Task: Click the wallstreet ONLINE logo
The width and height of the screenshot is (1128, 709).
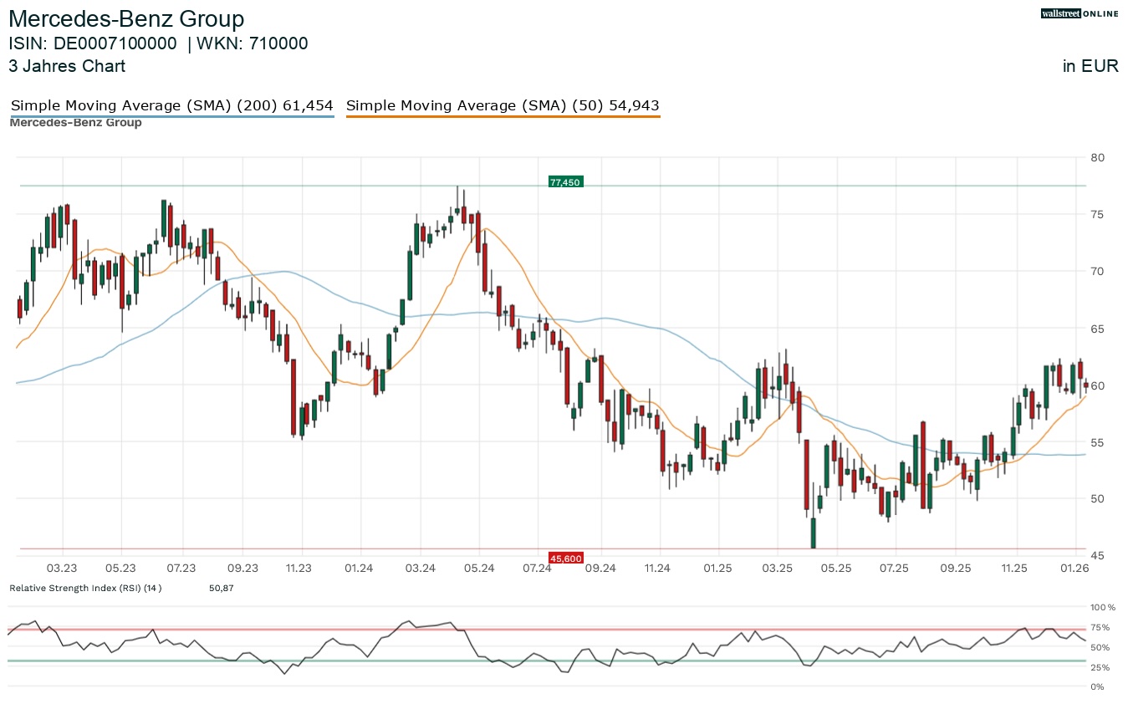Action: 1080,13
